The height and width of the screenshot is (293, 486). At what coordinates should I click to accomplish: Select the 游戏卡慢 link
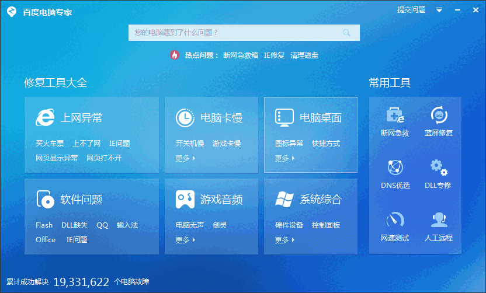point(227,144)
